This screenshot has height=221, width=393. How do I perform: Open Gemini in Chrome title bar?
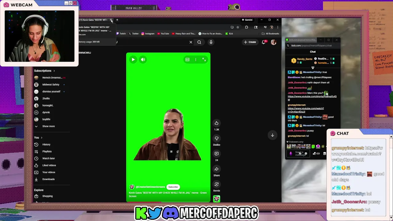tap(247, 20)
